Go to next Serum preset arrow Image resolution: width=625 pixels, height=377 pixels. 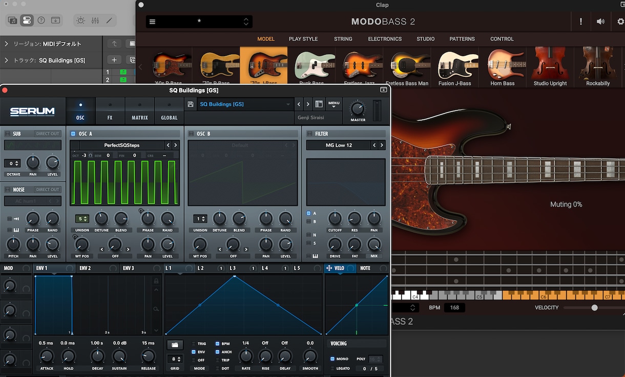tap(308, 104)
